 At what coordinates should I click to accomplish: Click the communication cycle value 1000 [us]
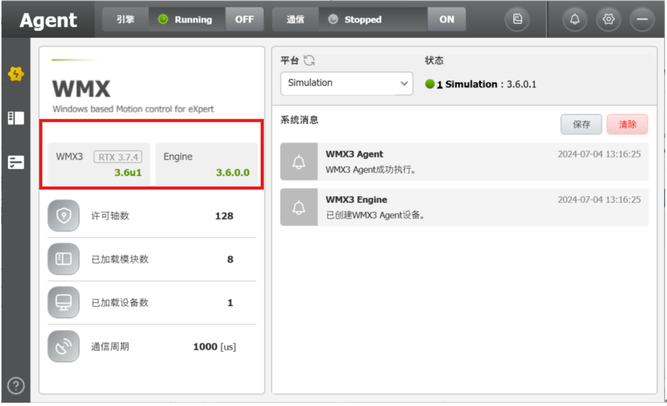tap(214, 346)
